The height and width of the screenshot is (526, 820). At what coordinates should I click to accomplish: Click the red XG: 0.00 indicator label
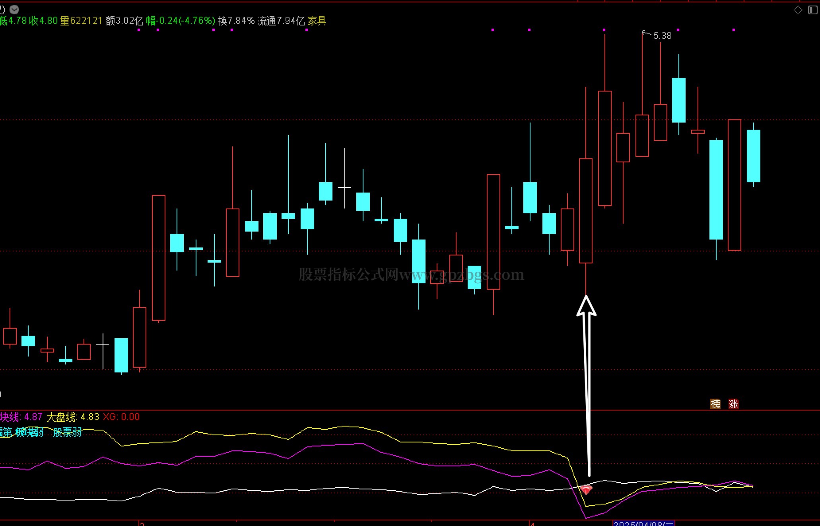point(121,417)
